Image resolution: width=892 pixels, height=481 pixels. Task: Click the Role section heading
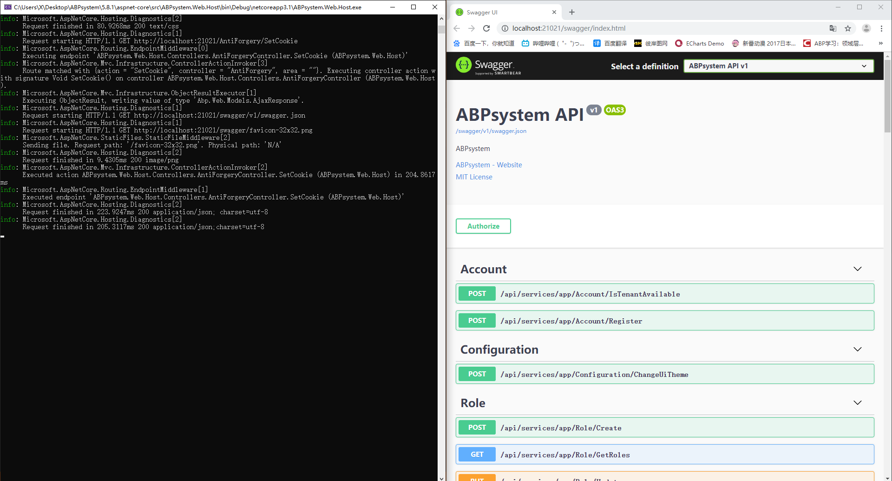click(473, 403)
